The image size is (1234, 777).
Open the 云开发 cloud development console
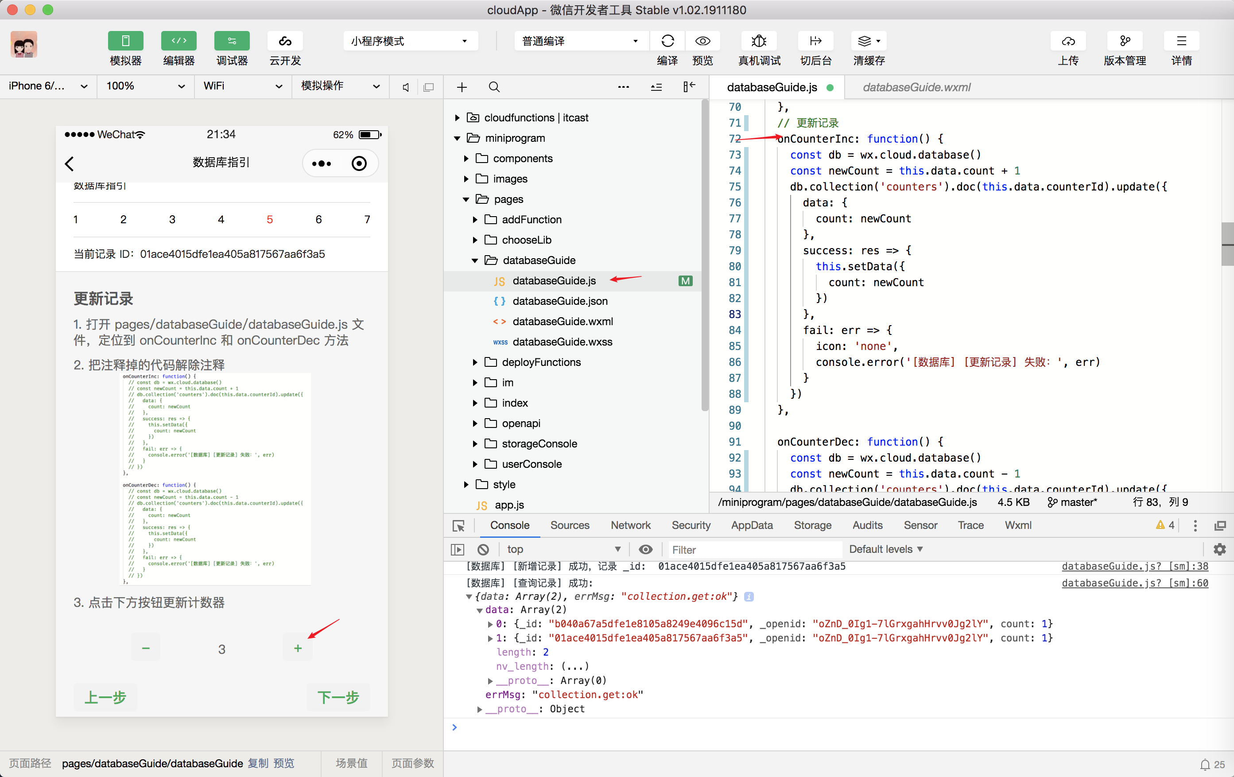(285, 41)
